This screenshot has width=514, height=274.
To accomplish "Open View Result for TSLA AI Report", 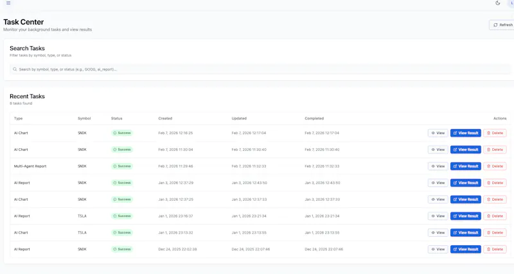I will (465, 216).
